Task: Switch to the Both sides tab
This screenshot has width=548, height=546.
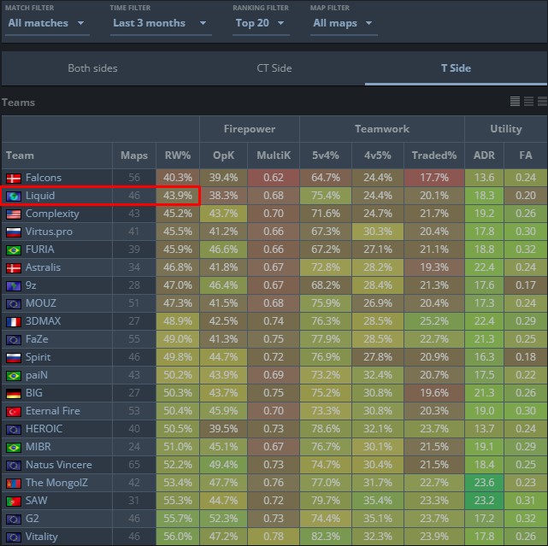Action: (x=92, y=68)
